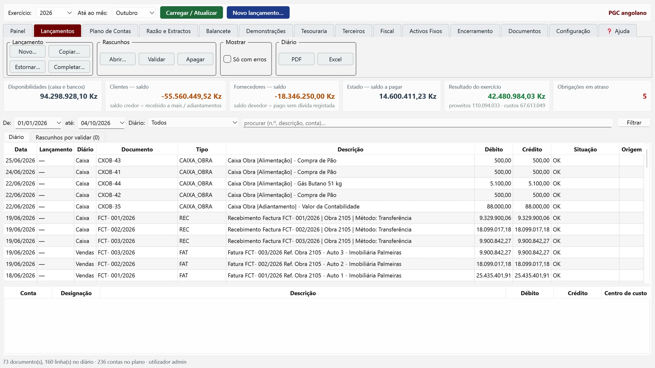Apply filters with the Filtrar button
Screen dimensions: 655x368
point(634,123)
